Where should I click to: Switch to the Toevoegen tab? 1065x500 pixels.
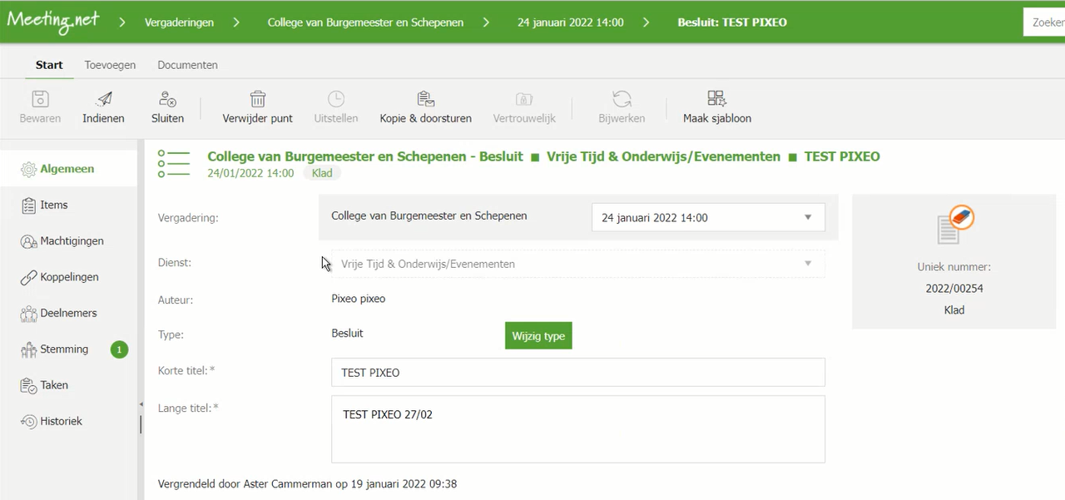click(110, 65)
